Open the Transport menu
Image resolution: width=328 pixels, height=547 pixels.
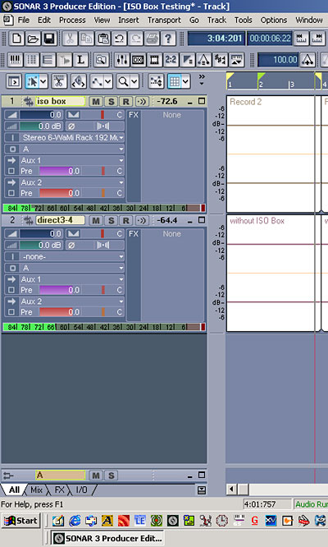click(164, 21)
